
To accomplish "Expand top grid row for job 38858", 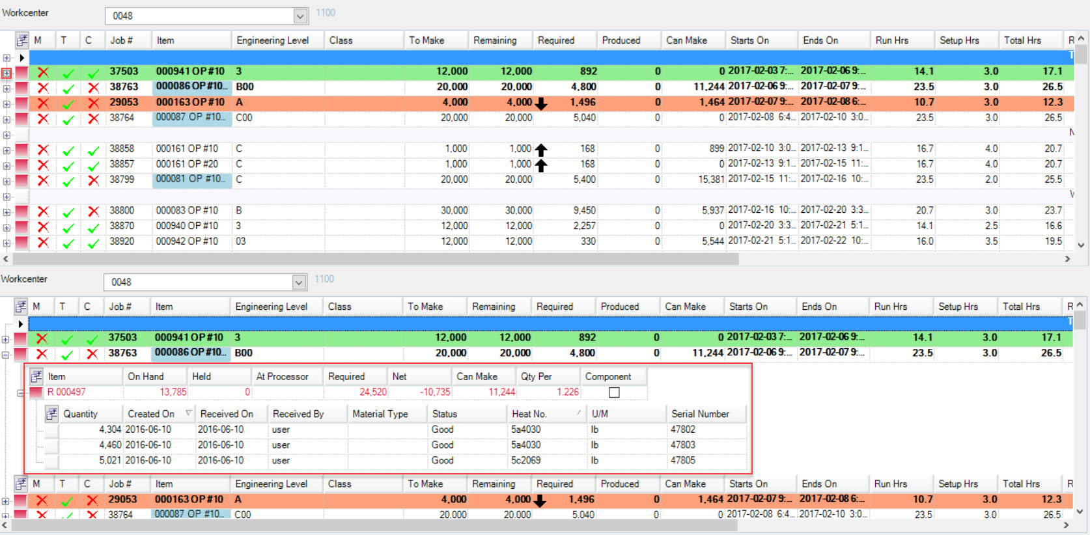I will pyautogui.click(x=7, y=150).
